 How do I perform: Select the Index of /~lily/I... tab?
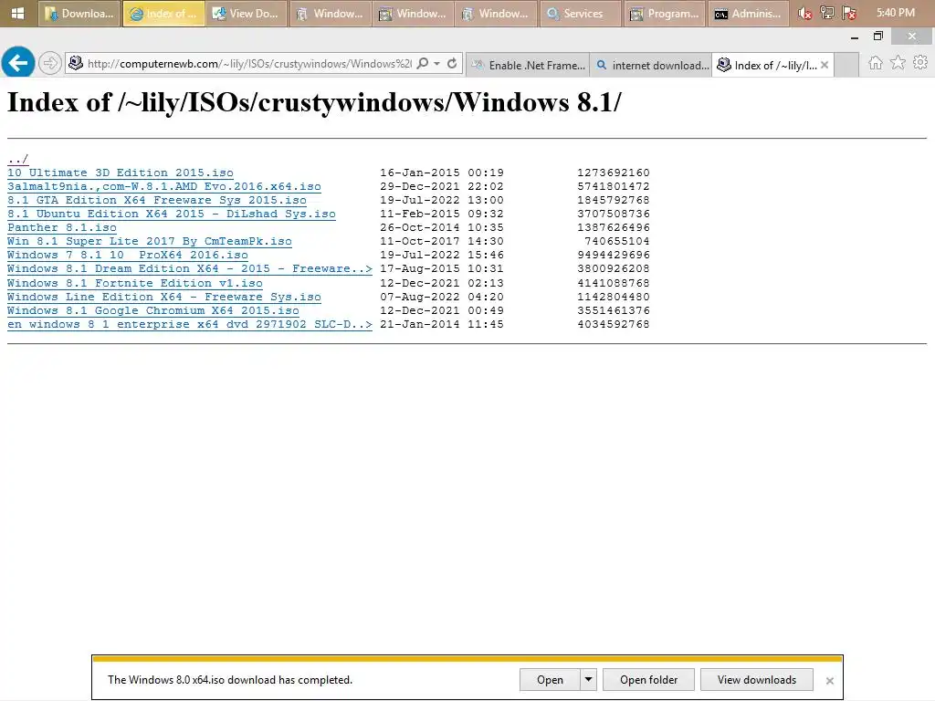click(772, 65)
